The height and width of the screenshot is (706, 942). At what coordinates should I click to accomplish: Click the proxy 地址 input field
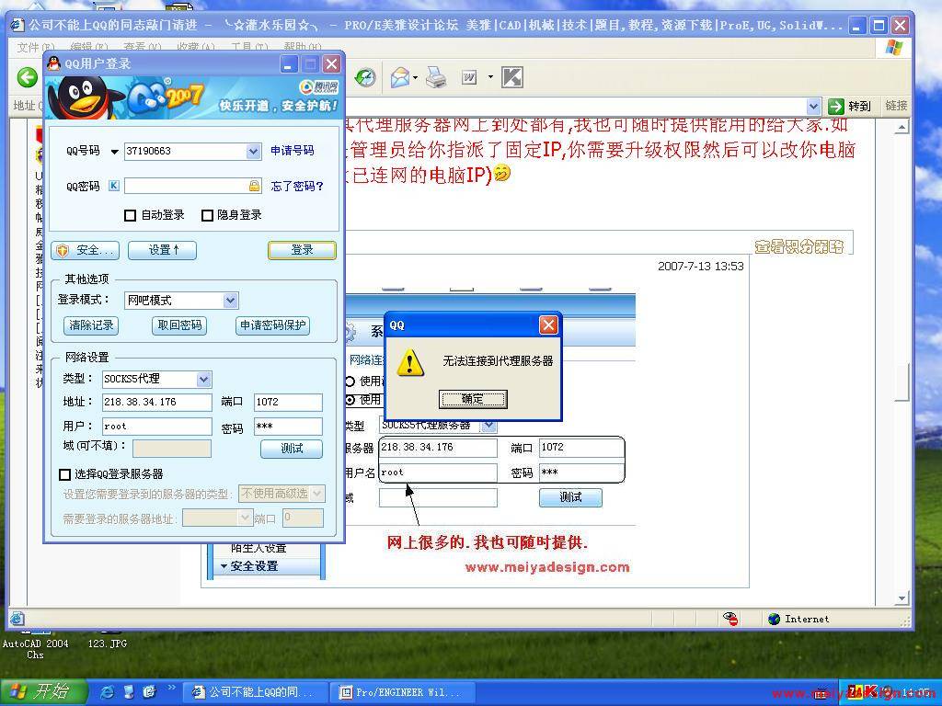156,402
